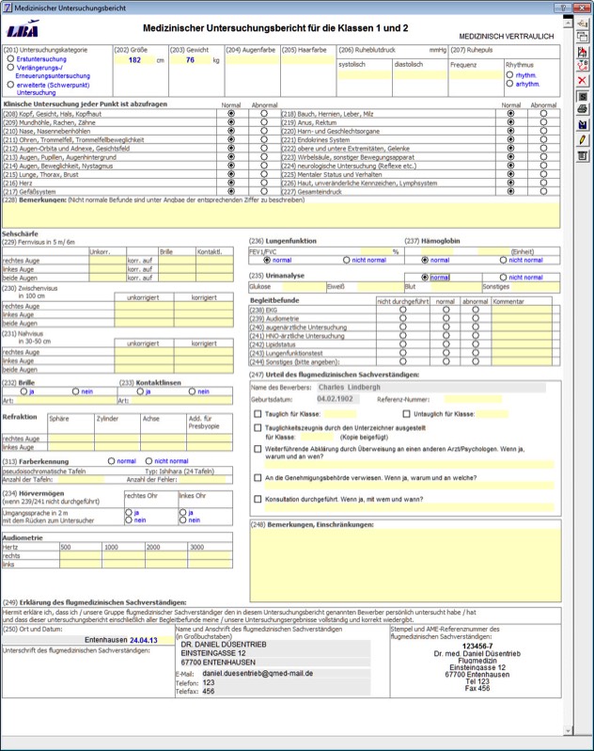Screen dimensions: 594x751
Task: Click the applicant name Charles Lindbergh
Action: [x=350, y=387]
